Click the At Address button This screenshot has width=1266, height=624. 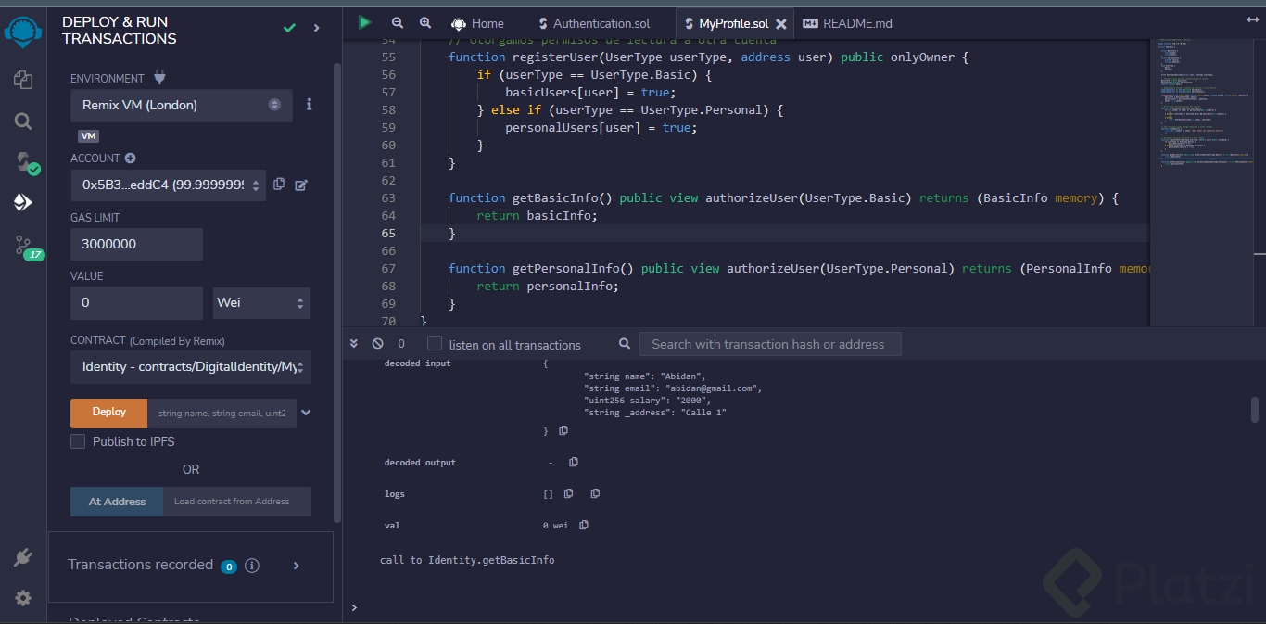pyautogui.click(x=117, y=502)
